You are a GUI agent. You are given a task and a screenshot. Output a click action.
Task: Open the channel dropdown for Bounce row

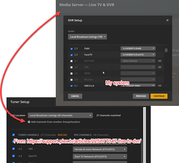(x=138, y=79)
